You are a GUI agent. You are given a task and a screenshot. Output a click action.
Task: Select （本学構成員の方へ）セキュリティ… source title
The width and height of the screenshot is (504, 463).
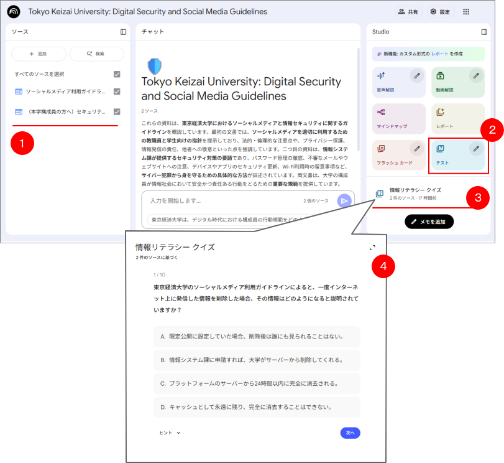pyautogui.click(x=66, y=112)
